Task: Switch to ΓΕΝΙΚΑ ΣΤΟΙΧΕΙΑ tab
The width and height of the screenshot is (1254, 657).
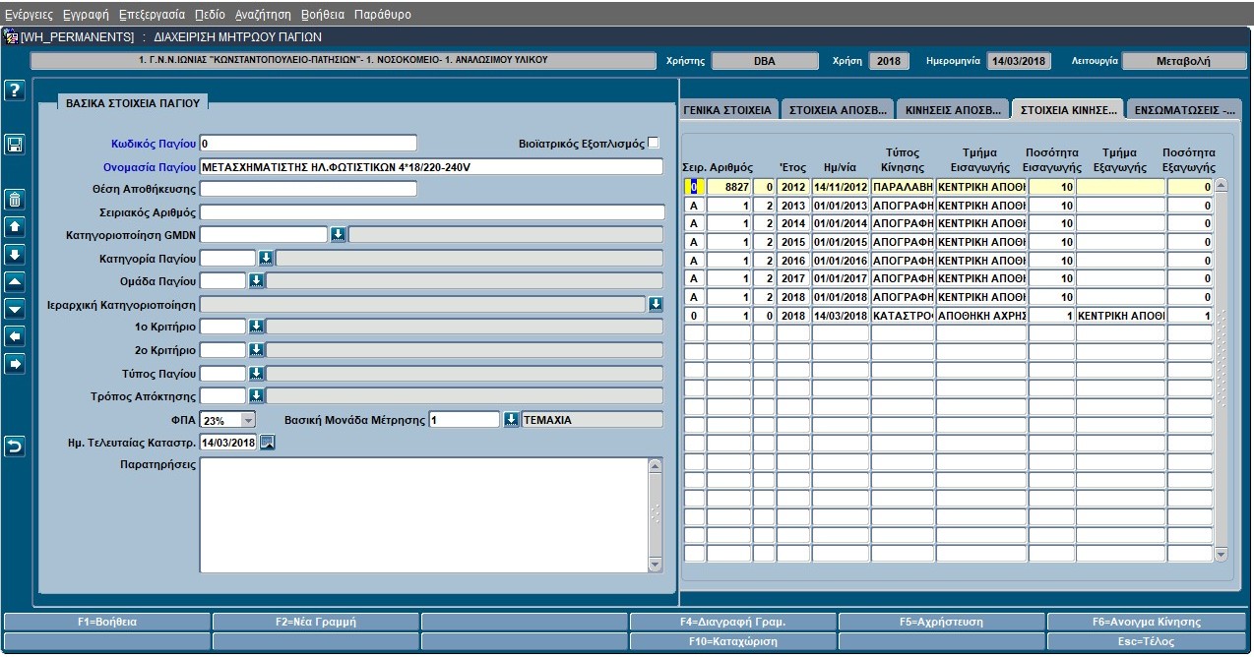Action: [x=727, y=109]
